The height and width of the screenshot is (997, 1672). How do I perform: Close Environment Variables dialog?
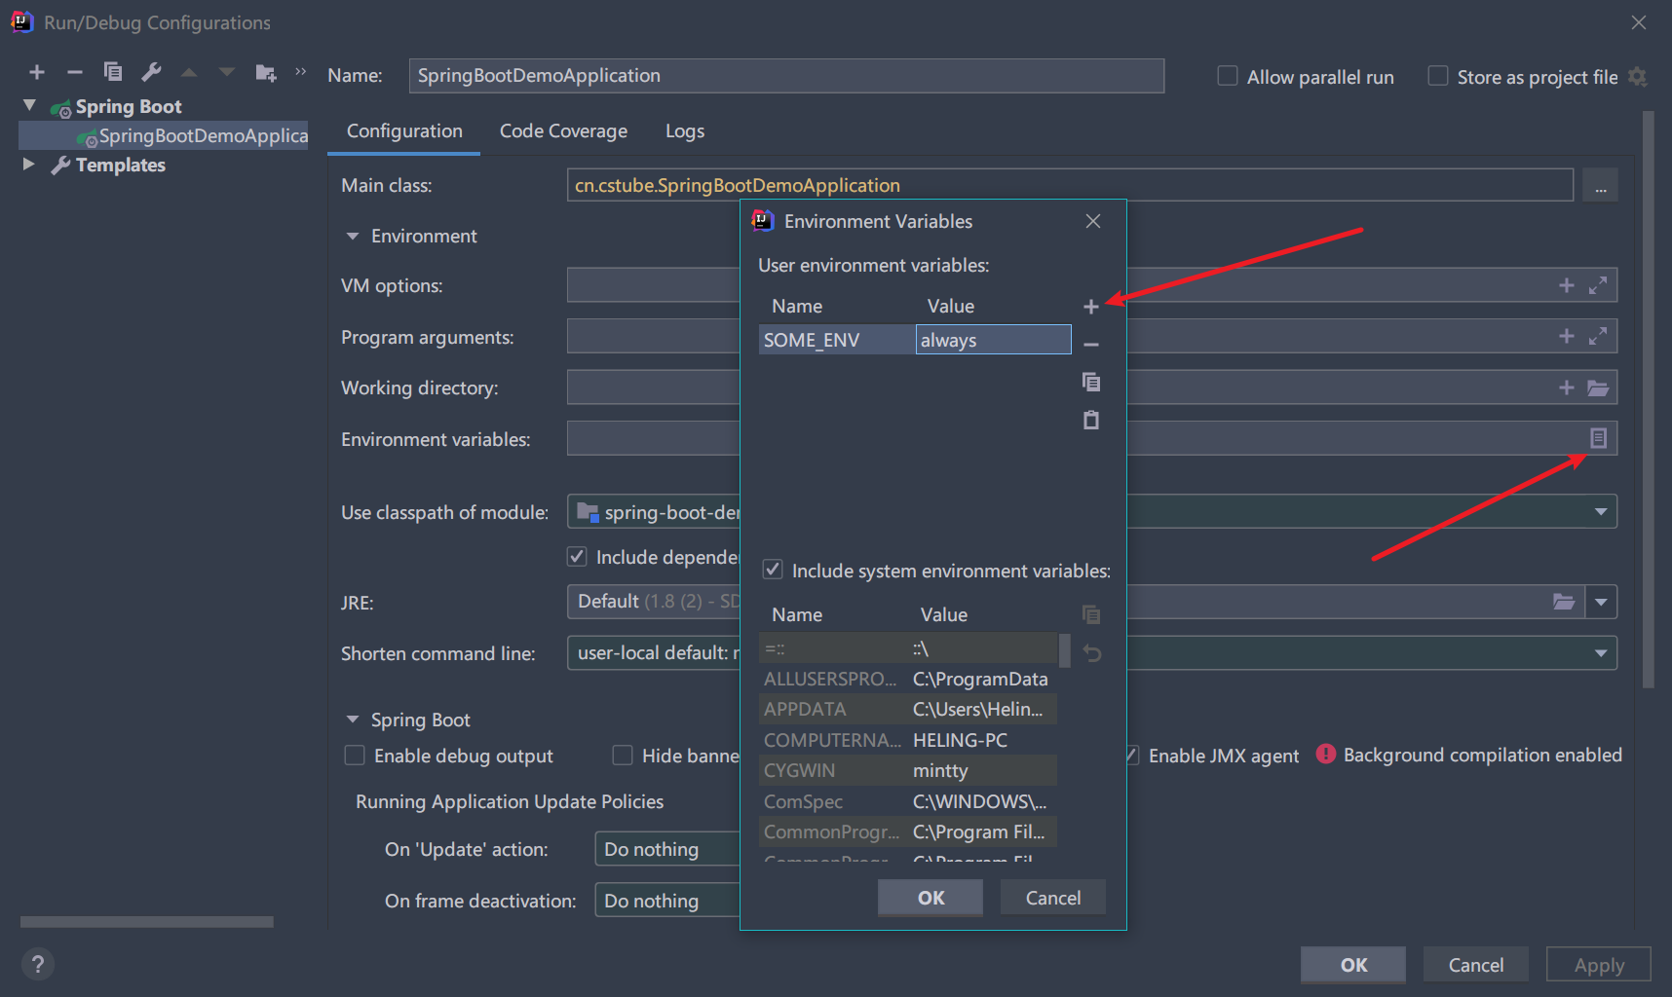(1093, 221)
